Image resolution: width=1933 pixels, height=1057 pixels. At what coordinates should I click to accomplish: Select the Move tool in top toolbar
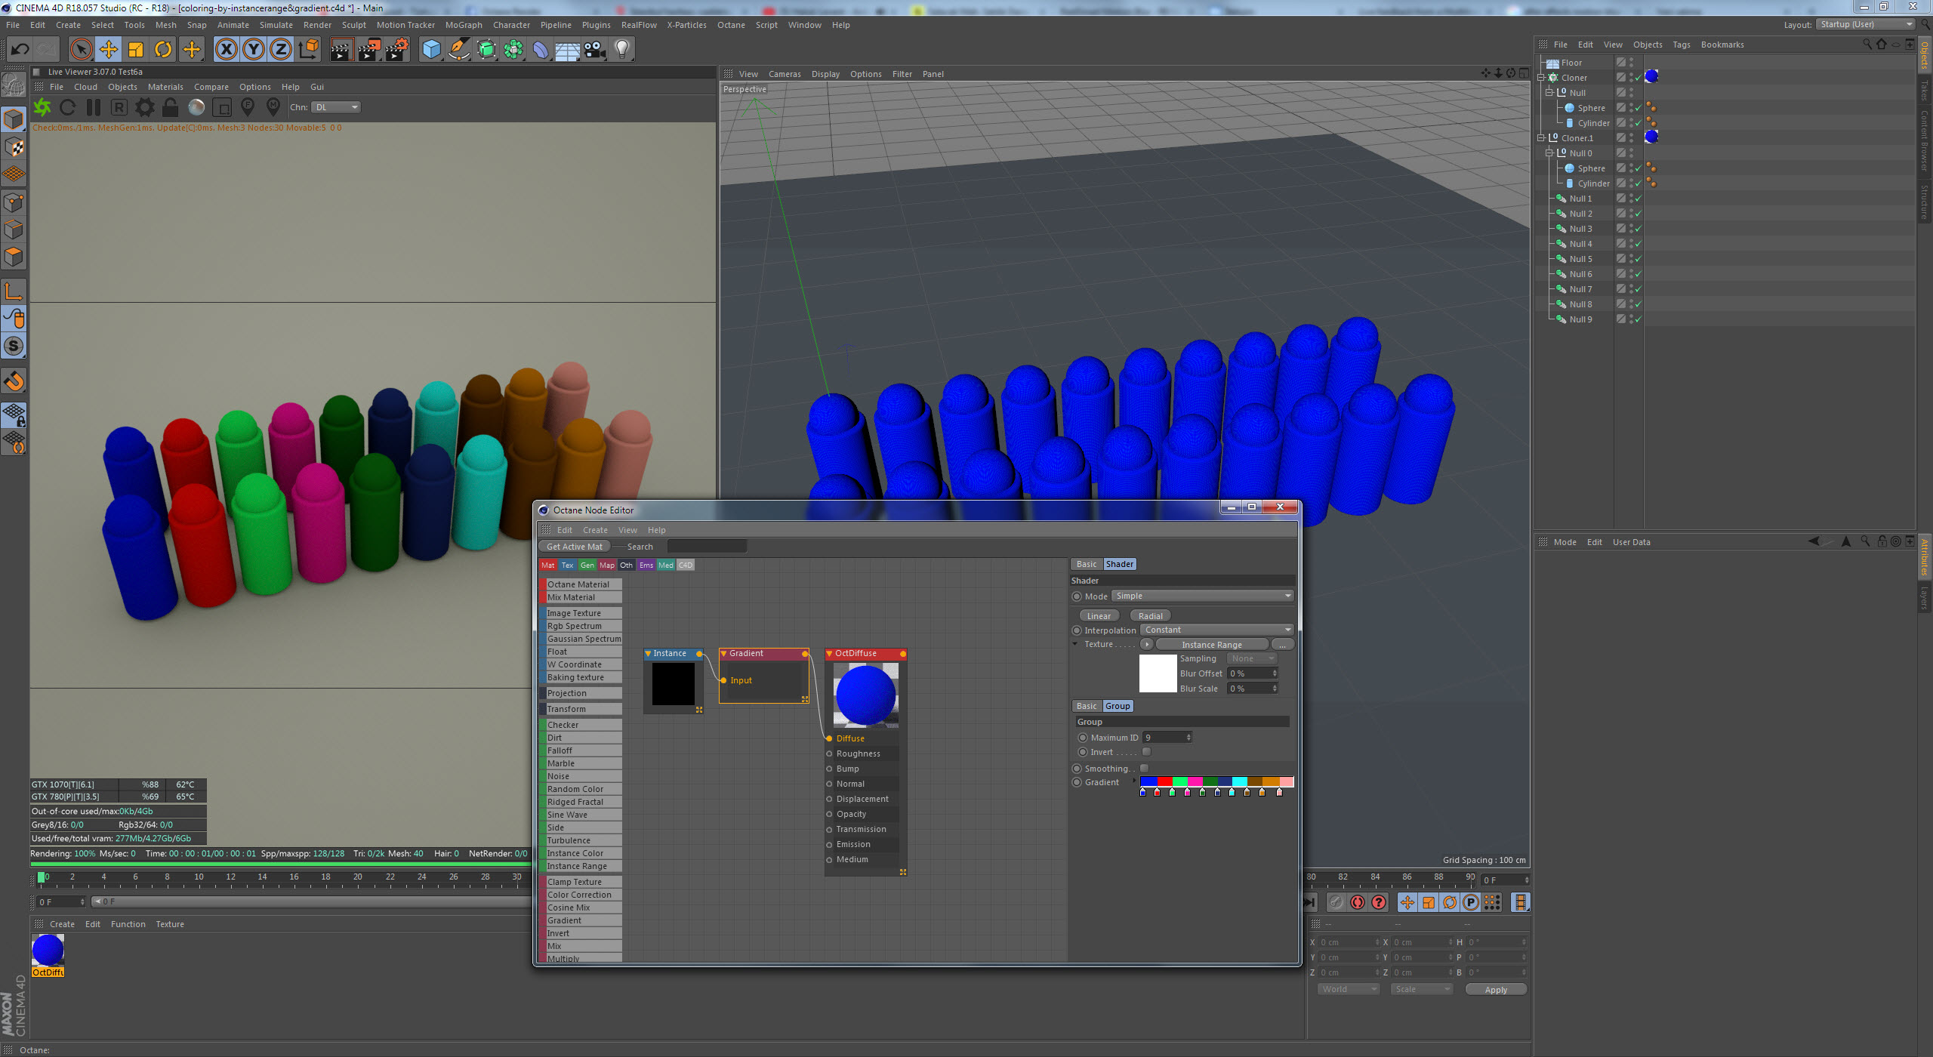108,50
